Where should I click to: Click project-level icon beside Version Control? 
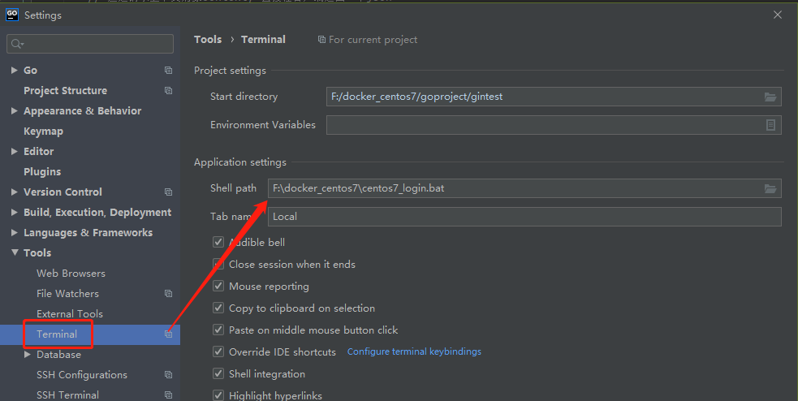click(x=169, y=192)
